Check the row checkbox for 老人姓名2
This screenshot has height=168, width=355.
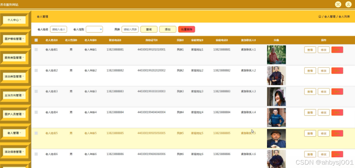pyautogui.click(x=36, y=70)
